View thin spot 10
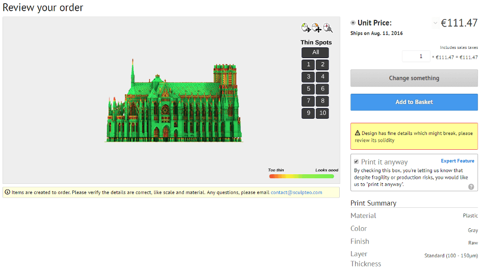 pyautogui.click(x=322, y=113)
